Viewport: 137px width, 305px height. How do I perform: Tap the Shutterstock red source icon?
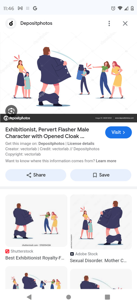point(7,251)
